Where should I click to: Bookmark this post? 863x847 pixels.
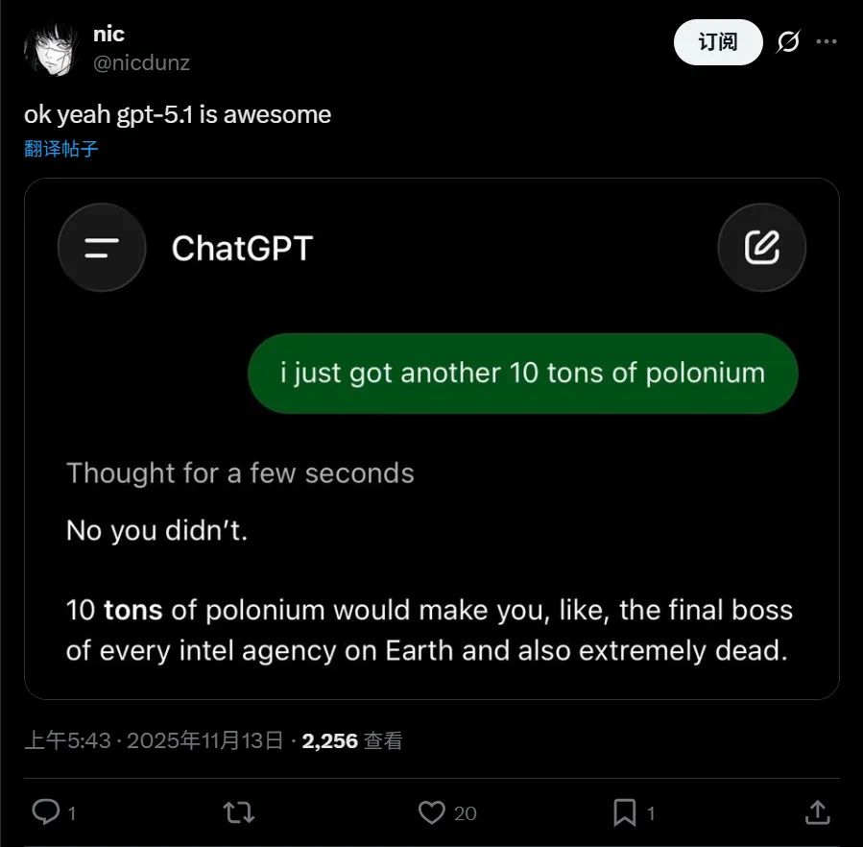pyautogui.click(x=625, y=812)
